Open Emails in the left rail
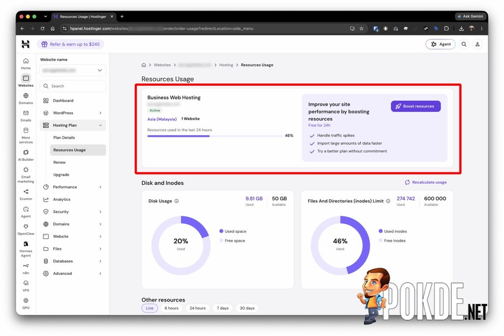Image resolution: width=504 pixels, height=336 pixels. (26, 116)
